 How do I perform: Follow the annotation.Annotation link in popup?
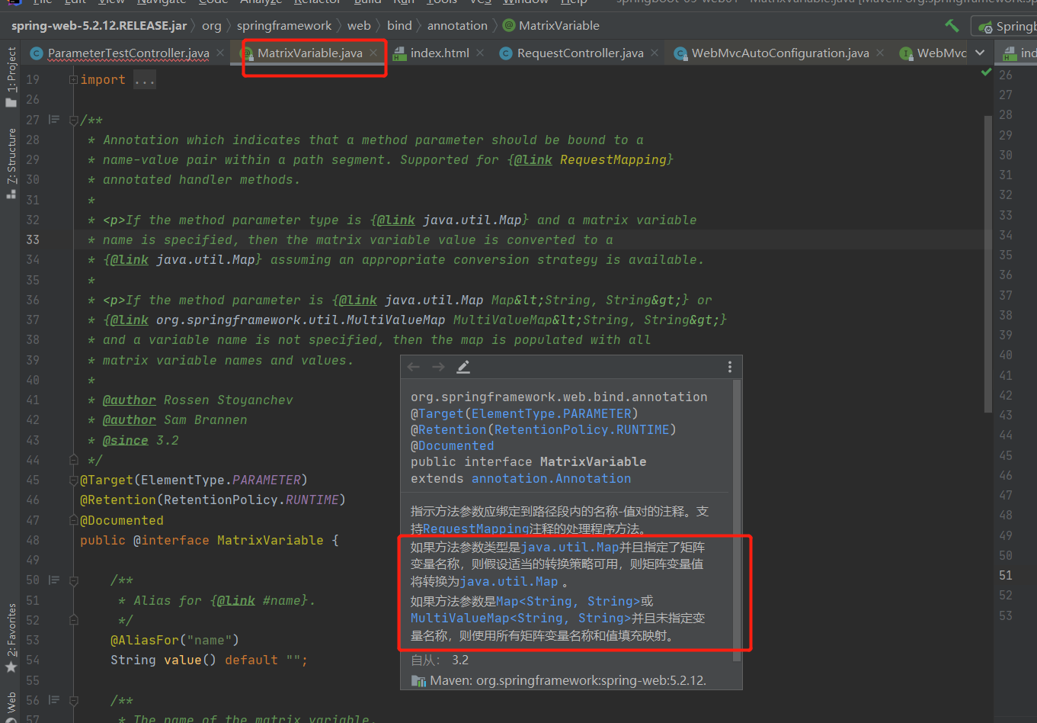coord(551,478)
